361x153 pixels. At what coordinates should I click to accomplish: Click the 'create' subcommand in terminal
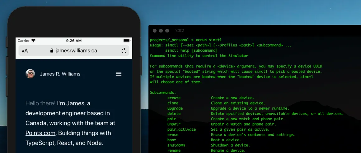click(174, 98)
